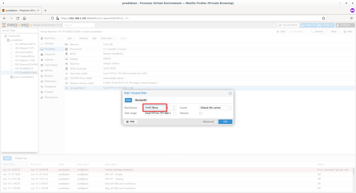This screenshot has width=356, height=193.
Task: Open the Backup panel
Action: 49,76
